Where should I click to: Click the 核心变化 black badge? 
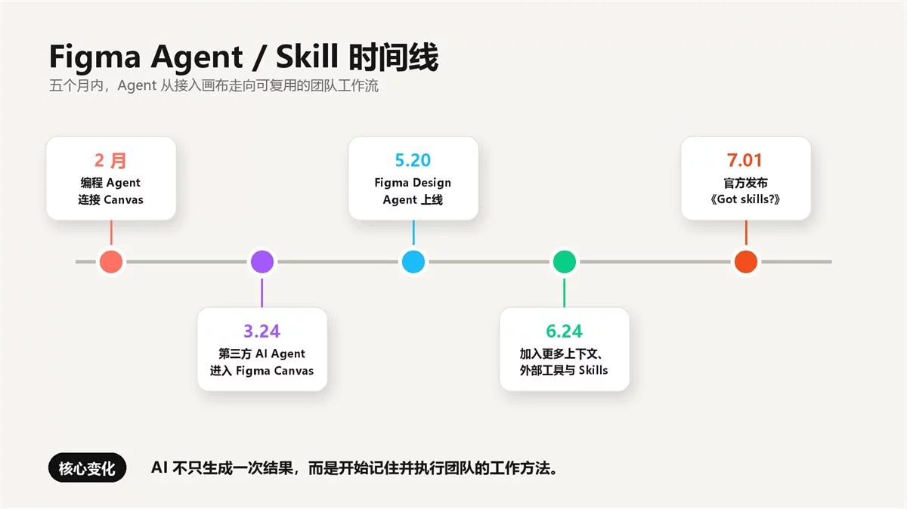click(87, 469)
